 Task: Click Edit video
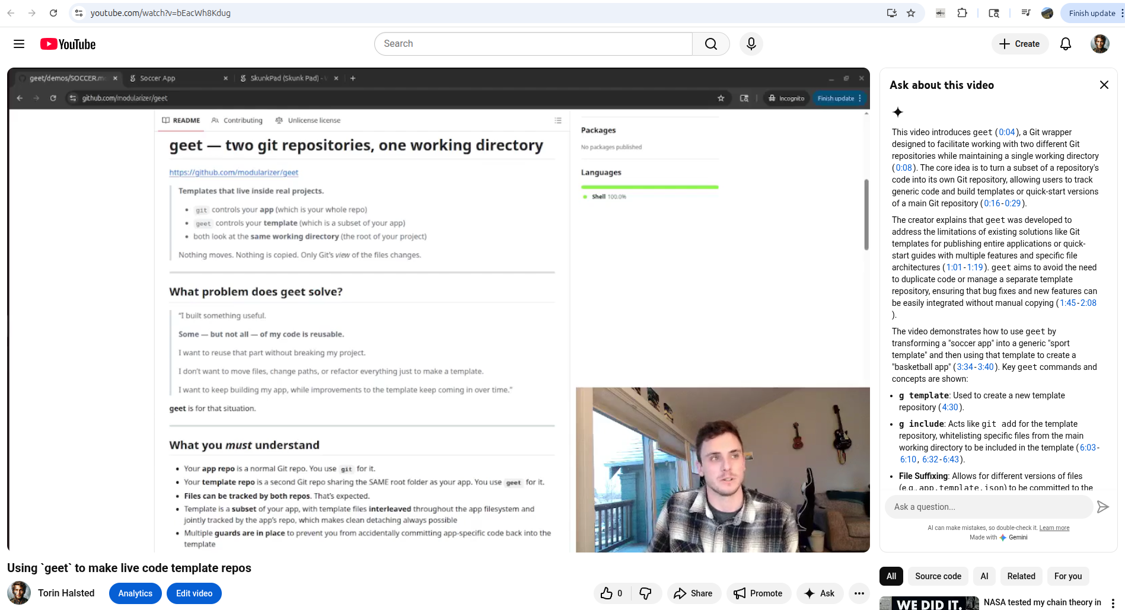194,593
